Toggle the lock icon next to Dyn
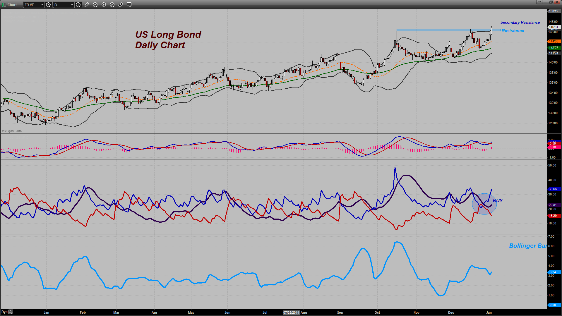This screenshot has width=562, height=316. point(11,312)
